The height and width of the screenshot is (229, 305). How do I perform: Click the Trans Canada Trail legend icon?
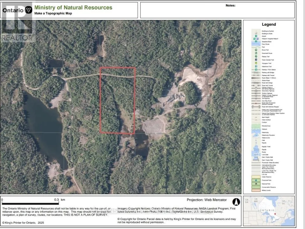click(x=256, y=60)
